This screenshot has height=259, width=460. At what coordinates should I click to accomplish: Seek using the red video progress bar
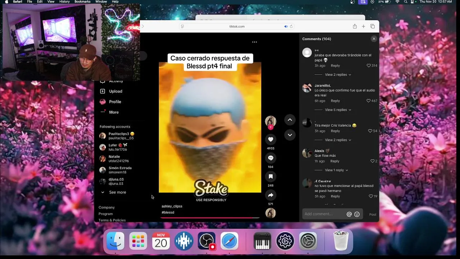click(210, 218)
